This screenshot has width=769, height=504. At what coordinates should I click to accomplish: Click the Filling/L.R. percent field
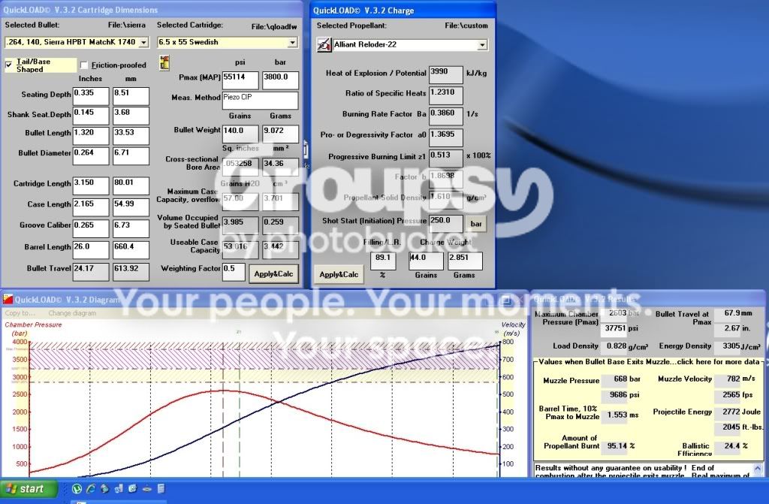click(383, 261)
